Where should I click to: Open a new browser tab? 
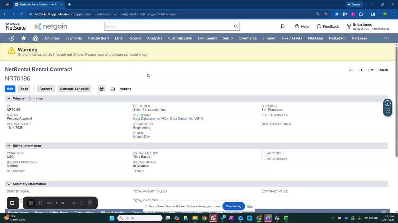pos(69,4)
